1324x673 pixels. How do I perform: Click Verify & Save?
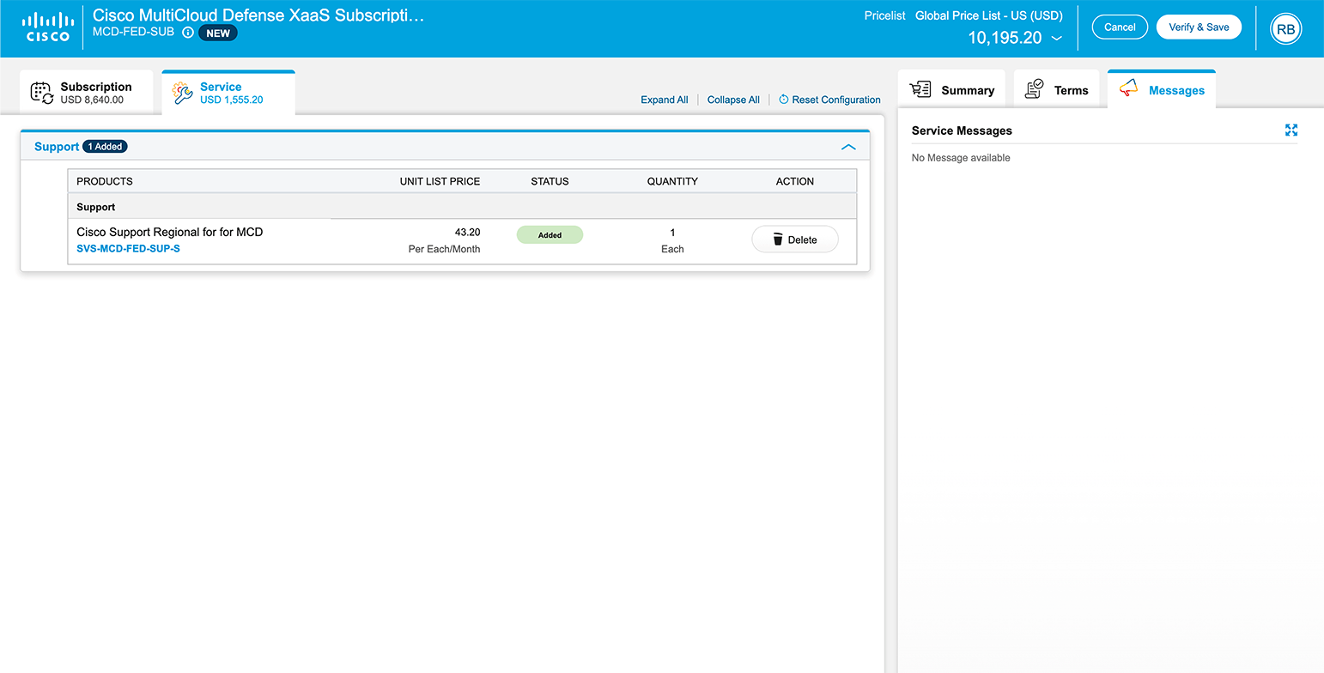[x=1199, y=27]
